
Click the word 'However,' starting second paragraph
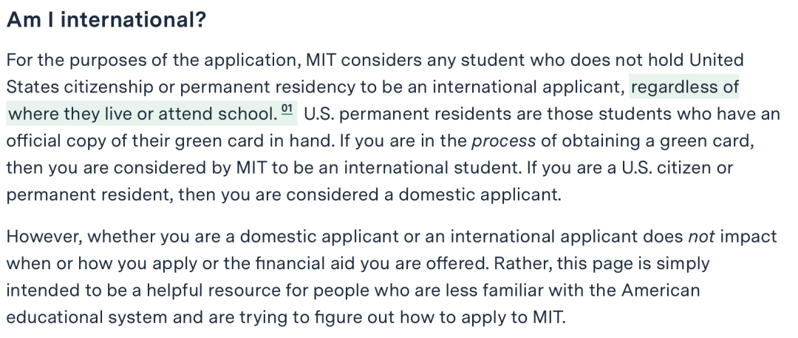(x=44, y=237)
